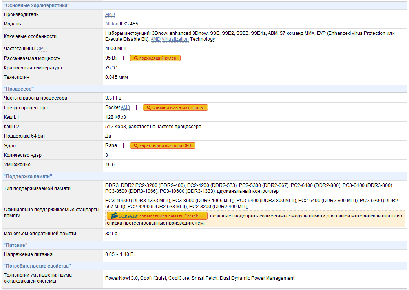Select the supply voltage 0.85 ~ 1.40 В
The height and width of the screenshot is (290, 409).
click(x=119, y=254)
